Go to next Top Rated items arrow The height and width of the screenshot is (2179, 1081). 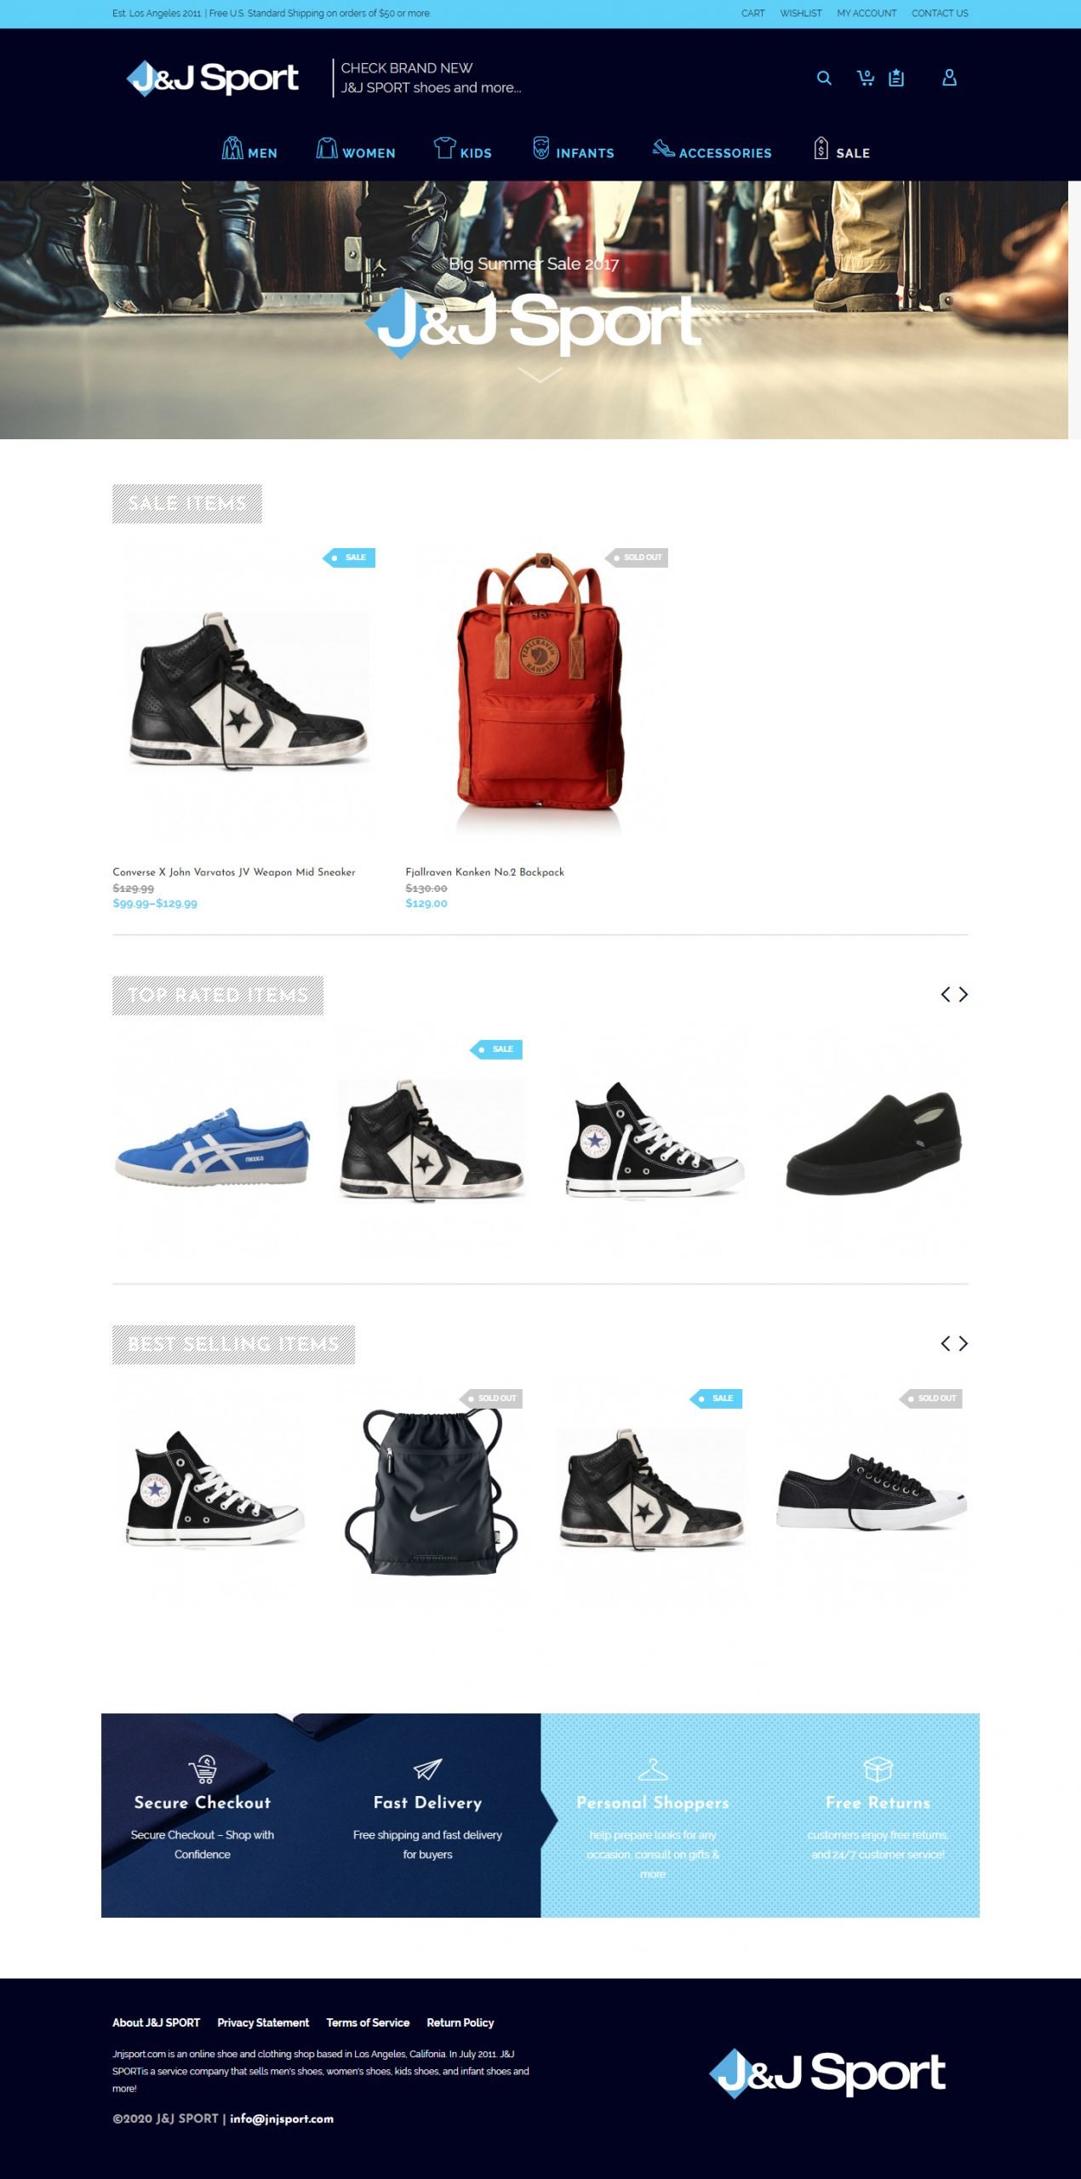pyautogui.click(x=964, y=994)
